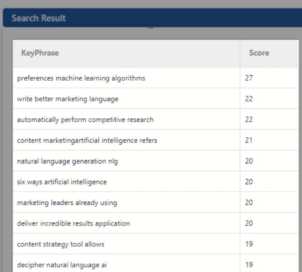Click score for 'deliver incredible results application'
This screenshot has height=272, width=302.
(x=249, y=223)
